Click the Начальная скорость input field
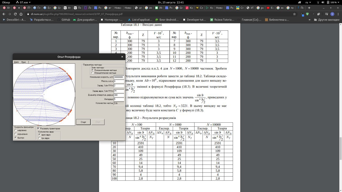Viewport: 342px width, 192px height. [119, 77]
